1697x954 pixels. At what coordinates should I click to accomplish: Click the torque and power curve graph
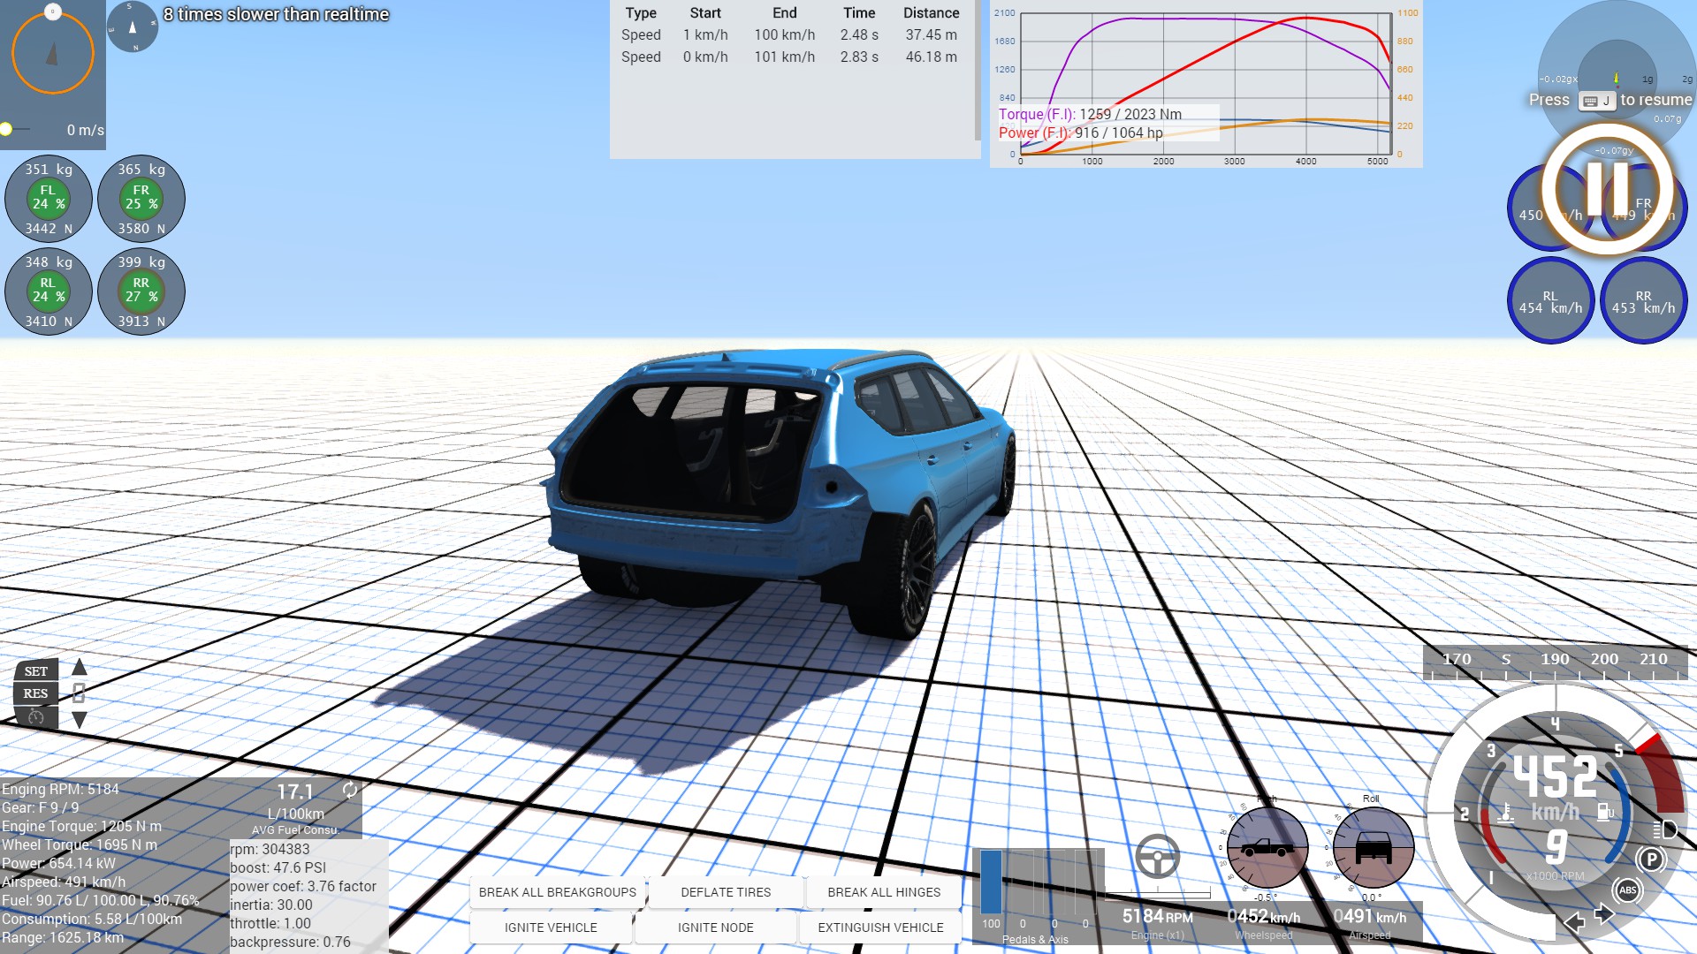pyautogui.click(x=1206, y=85)
